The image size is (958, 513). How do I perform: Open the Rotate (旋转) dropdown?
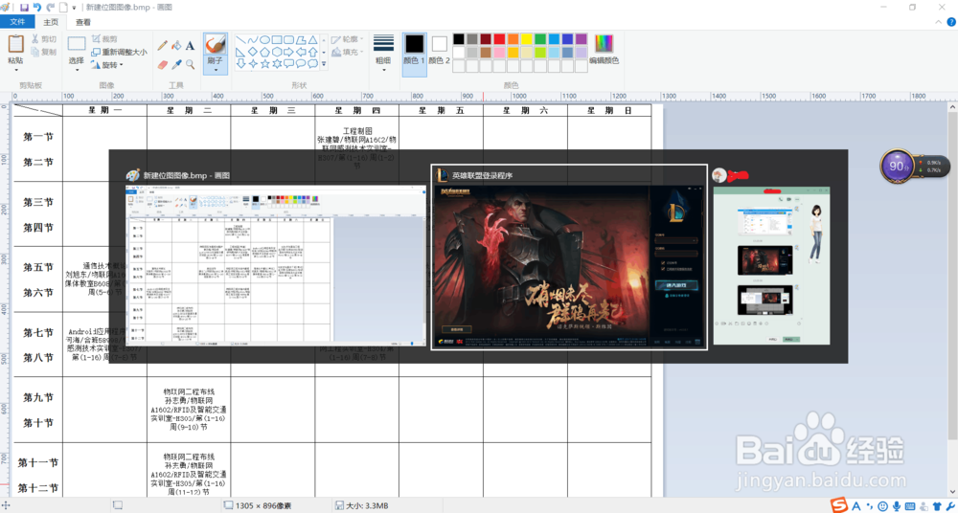tap(107, 64)
